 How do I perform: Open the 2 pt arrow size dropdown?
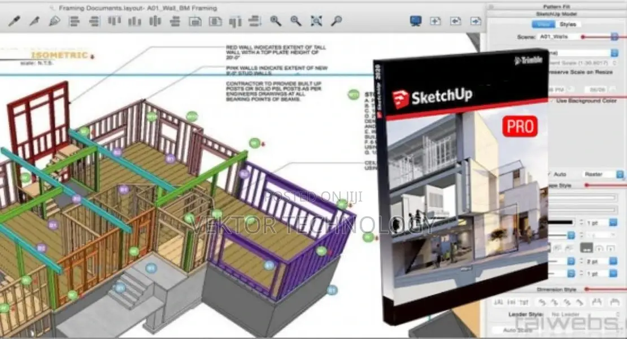(613, 261)
